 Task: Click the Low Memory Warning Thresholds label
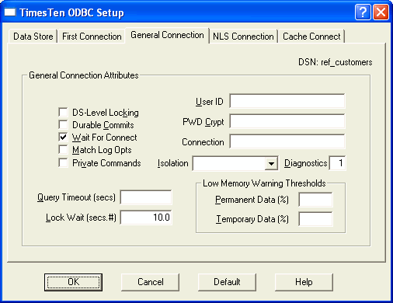264,183
